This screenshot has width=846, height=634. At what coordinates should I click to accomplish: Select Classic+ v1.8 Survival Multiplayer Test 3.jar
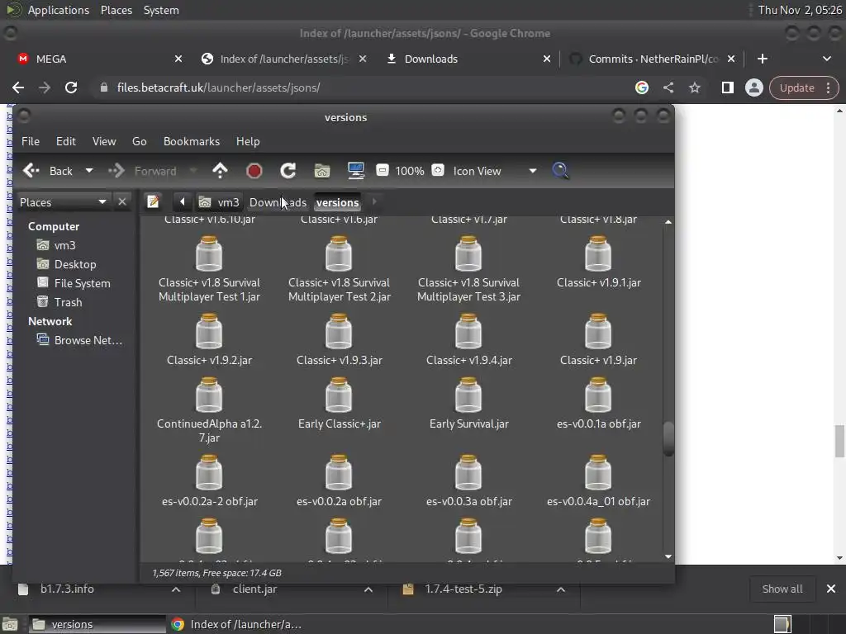pos(468,270)
